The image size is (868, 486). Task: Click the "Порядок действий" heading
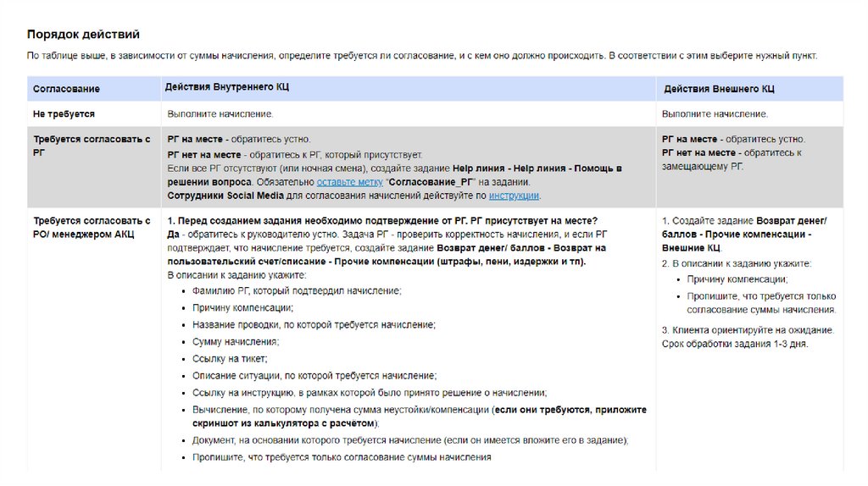tap(83, 34)
